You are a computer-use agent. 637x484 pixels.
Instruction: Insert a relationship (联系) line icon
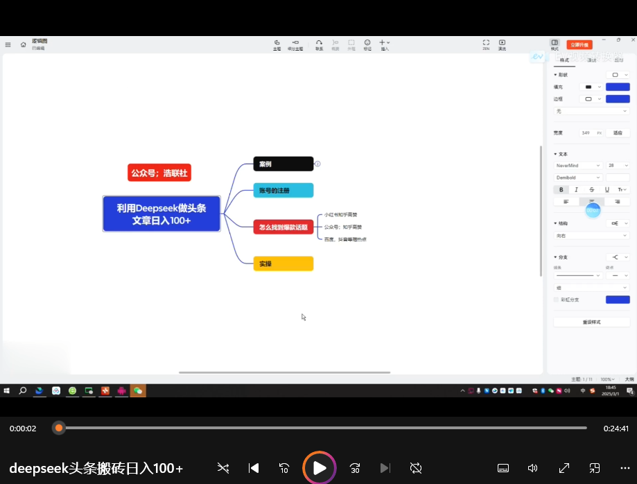(320, 44)
